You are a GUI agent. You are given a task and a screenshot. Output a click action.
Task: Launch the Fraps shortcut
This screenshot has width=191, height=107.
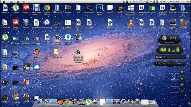pos(78,37)
